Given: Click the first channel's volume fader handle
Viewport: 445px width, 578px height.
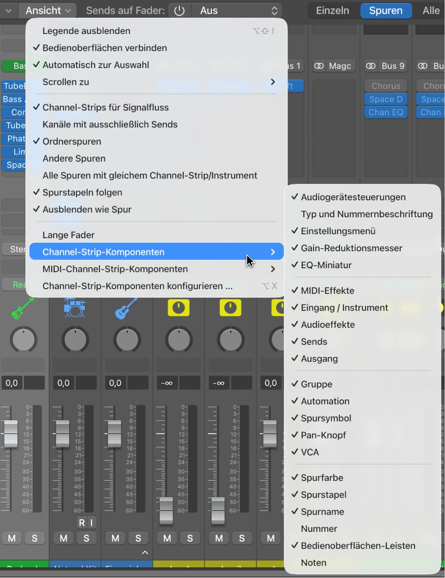Looking at the screenshot, I should click(11, 434).
